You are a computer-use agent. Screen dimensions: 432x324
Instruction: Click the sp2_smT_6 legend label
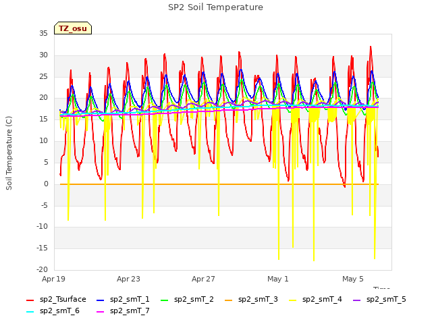coord(59,310)
